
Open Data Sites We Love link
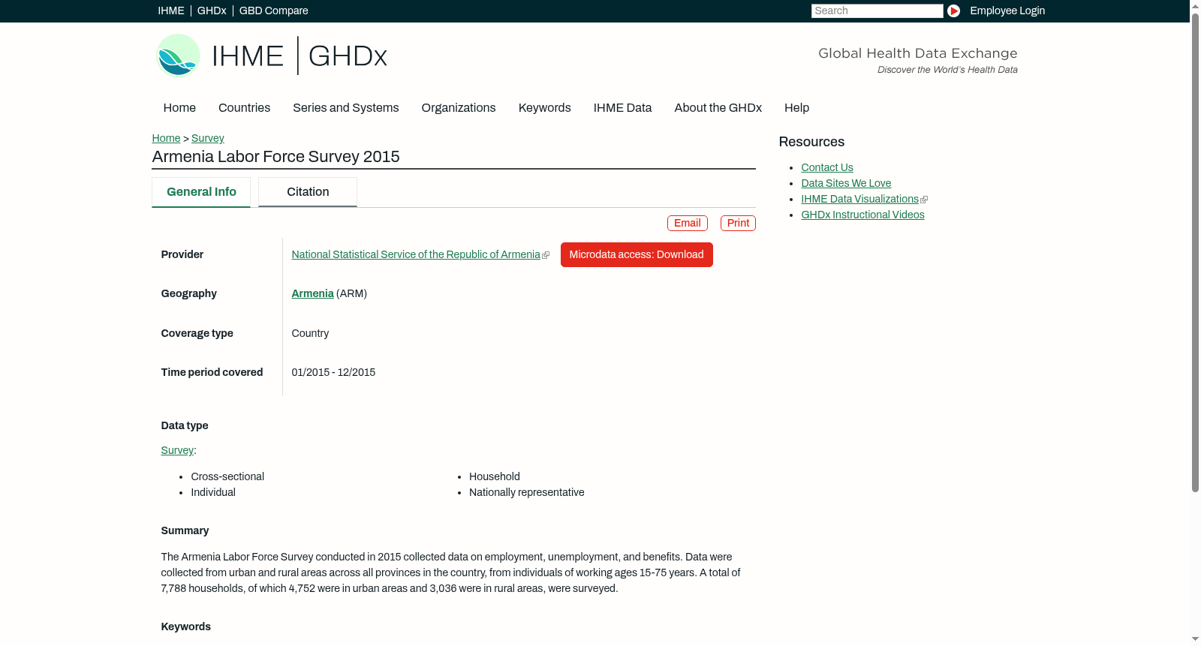(846, 183)
